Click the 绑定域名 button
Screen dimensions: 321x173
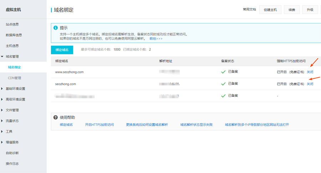click(x=62, y=50)
